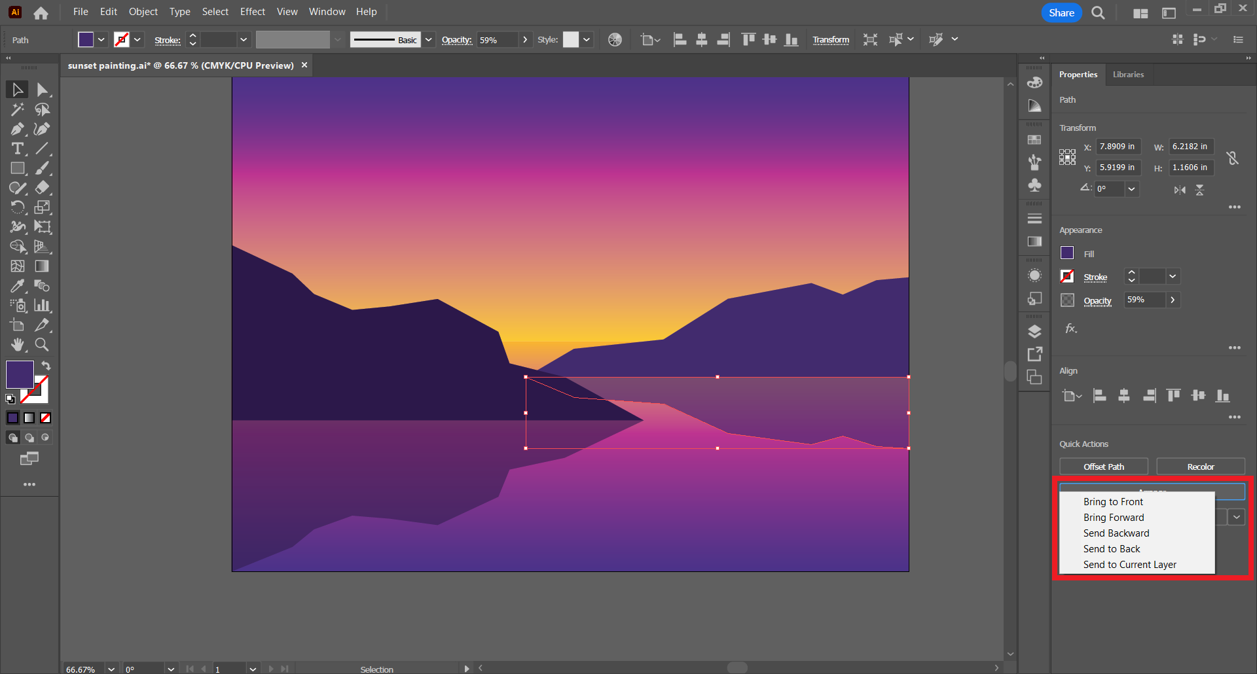Expand stroke weight dropdown in control bar

point(244,40)
